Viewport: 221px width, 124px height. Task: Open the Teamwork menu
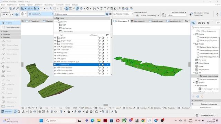coord(59,4)
